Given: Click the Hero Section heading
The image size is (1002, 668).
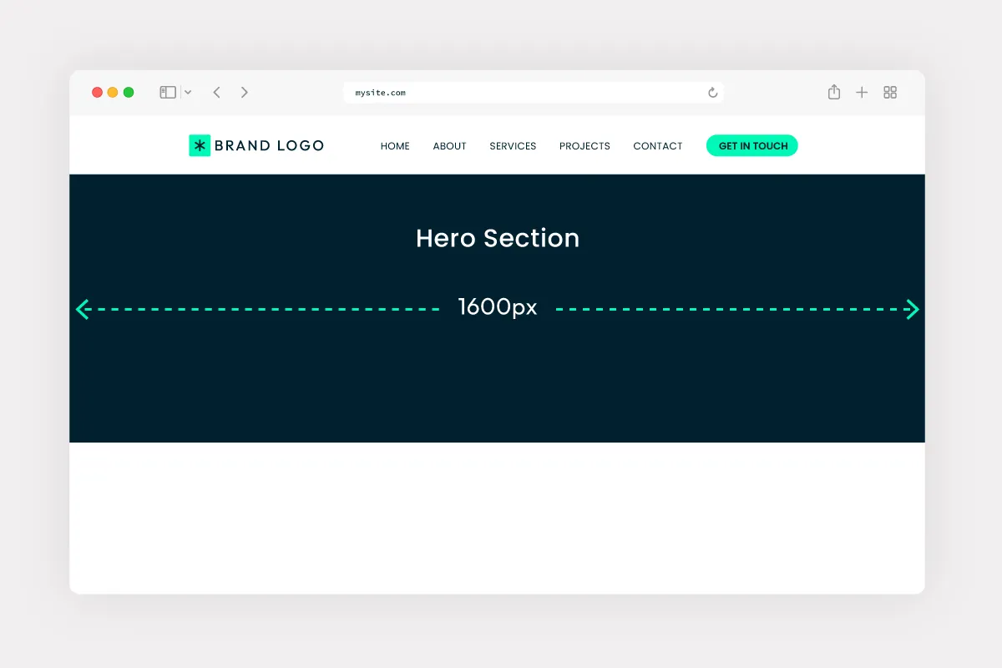Looking at the screenshot, I should point(498,238).
